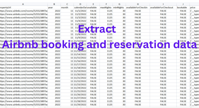Select the 11/29/2022 date cell
199x108 pixels.
pyautogui.click(x=80, y=105)
